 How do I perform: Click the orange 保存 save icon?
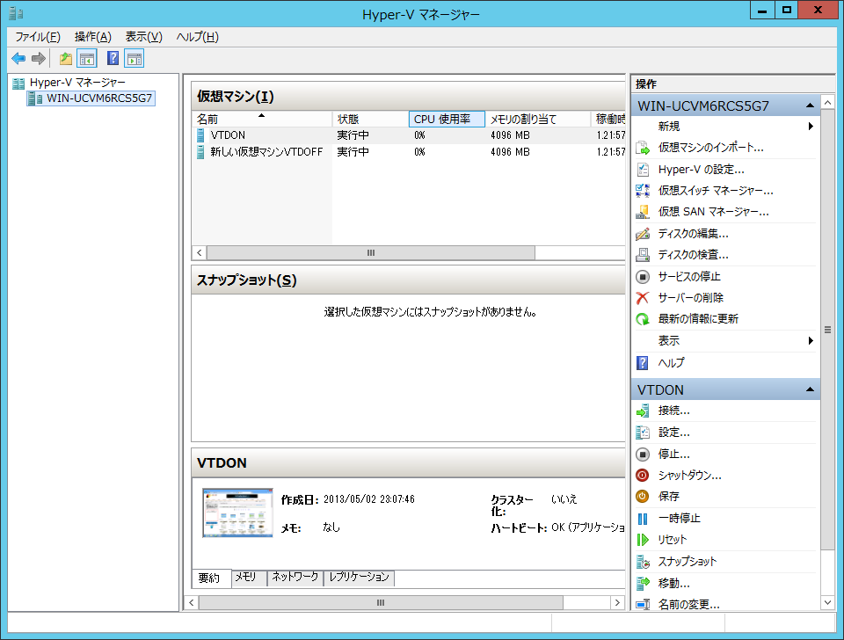(x=643, y=497)
